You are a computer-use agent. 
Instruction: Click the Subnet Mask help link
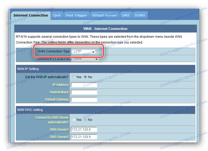pyautogui.click(x=59, y=92)
